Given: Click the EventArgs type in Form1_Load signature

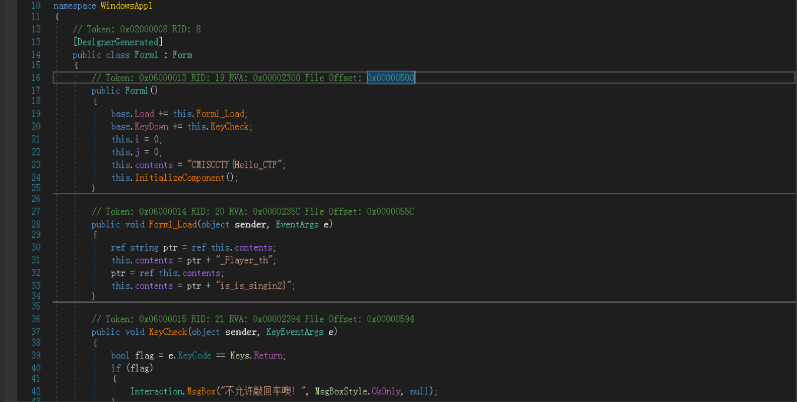Looking at the screenshot, I should 297,224.
